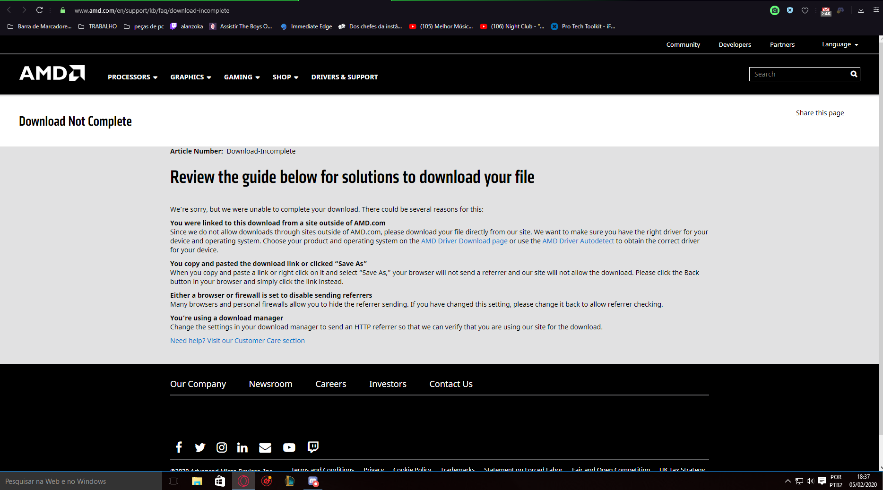
Task: Open Partners link in top bar
Action: point(782,44)
